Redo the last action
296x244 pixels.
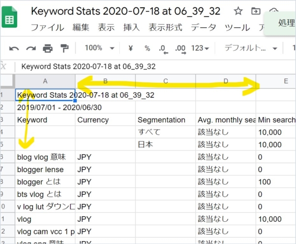click(x=31, y=48)
